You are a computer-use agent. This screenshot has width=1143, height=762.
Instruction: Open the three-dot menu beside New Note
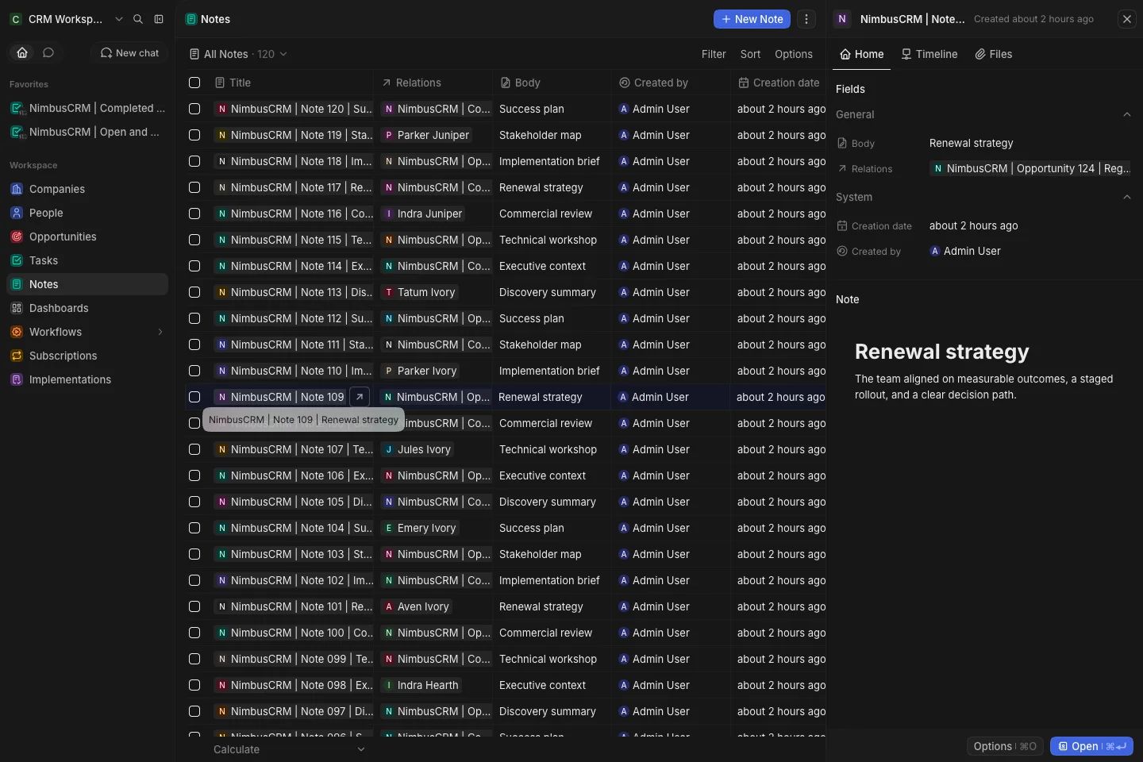click(x=806, y=19)
